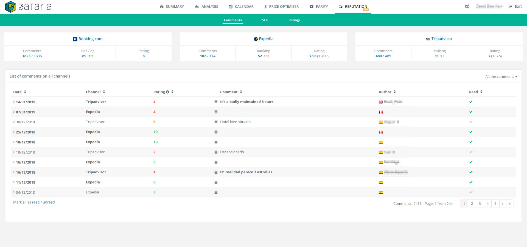Toggle read status for 18/12/2018 Expedia comment
Screen dimensions: 527x247
pos(471,142)
